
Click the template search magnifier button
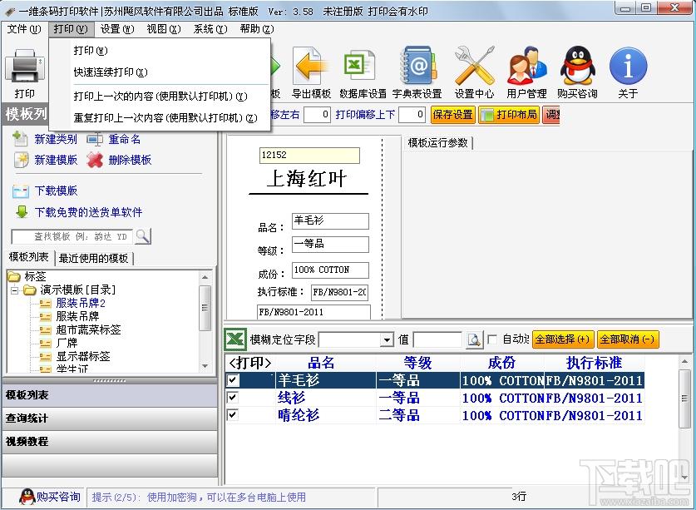tap(143, 236)
